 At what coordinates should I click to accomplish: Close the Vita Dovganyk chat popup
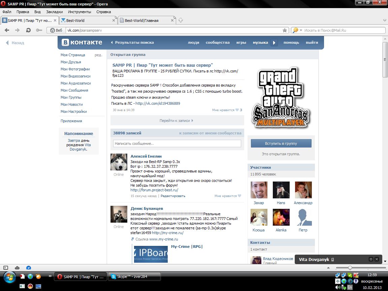point(377,259)
